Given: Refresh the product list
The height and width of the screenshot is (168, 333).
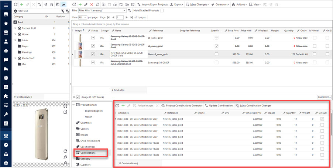Looking at the screenshot, I should click(74, 4).
